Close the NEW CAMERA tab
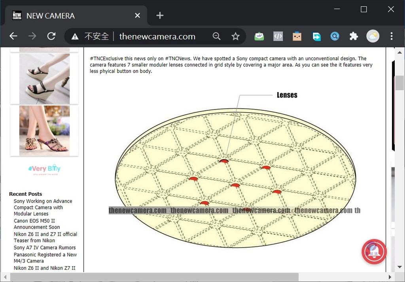Screen dimensions: 405x282 click(137, 15)
